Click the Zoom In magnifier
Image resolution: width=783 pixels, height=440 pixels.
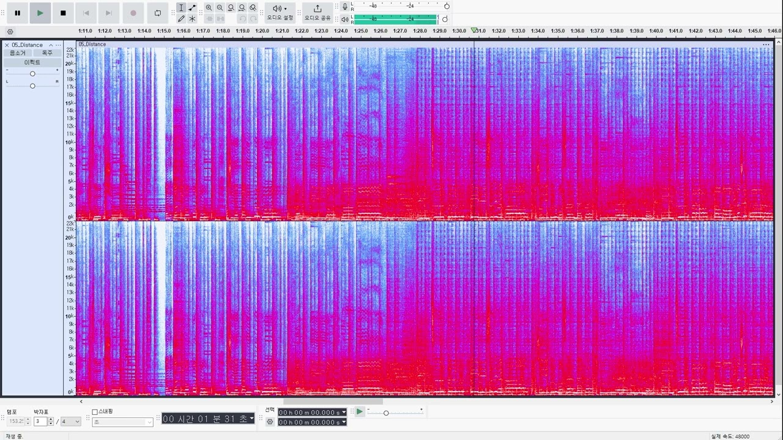click(209, 8)
